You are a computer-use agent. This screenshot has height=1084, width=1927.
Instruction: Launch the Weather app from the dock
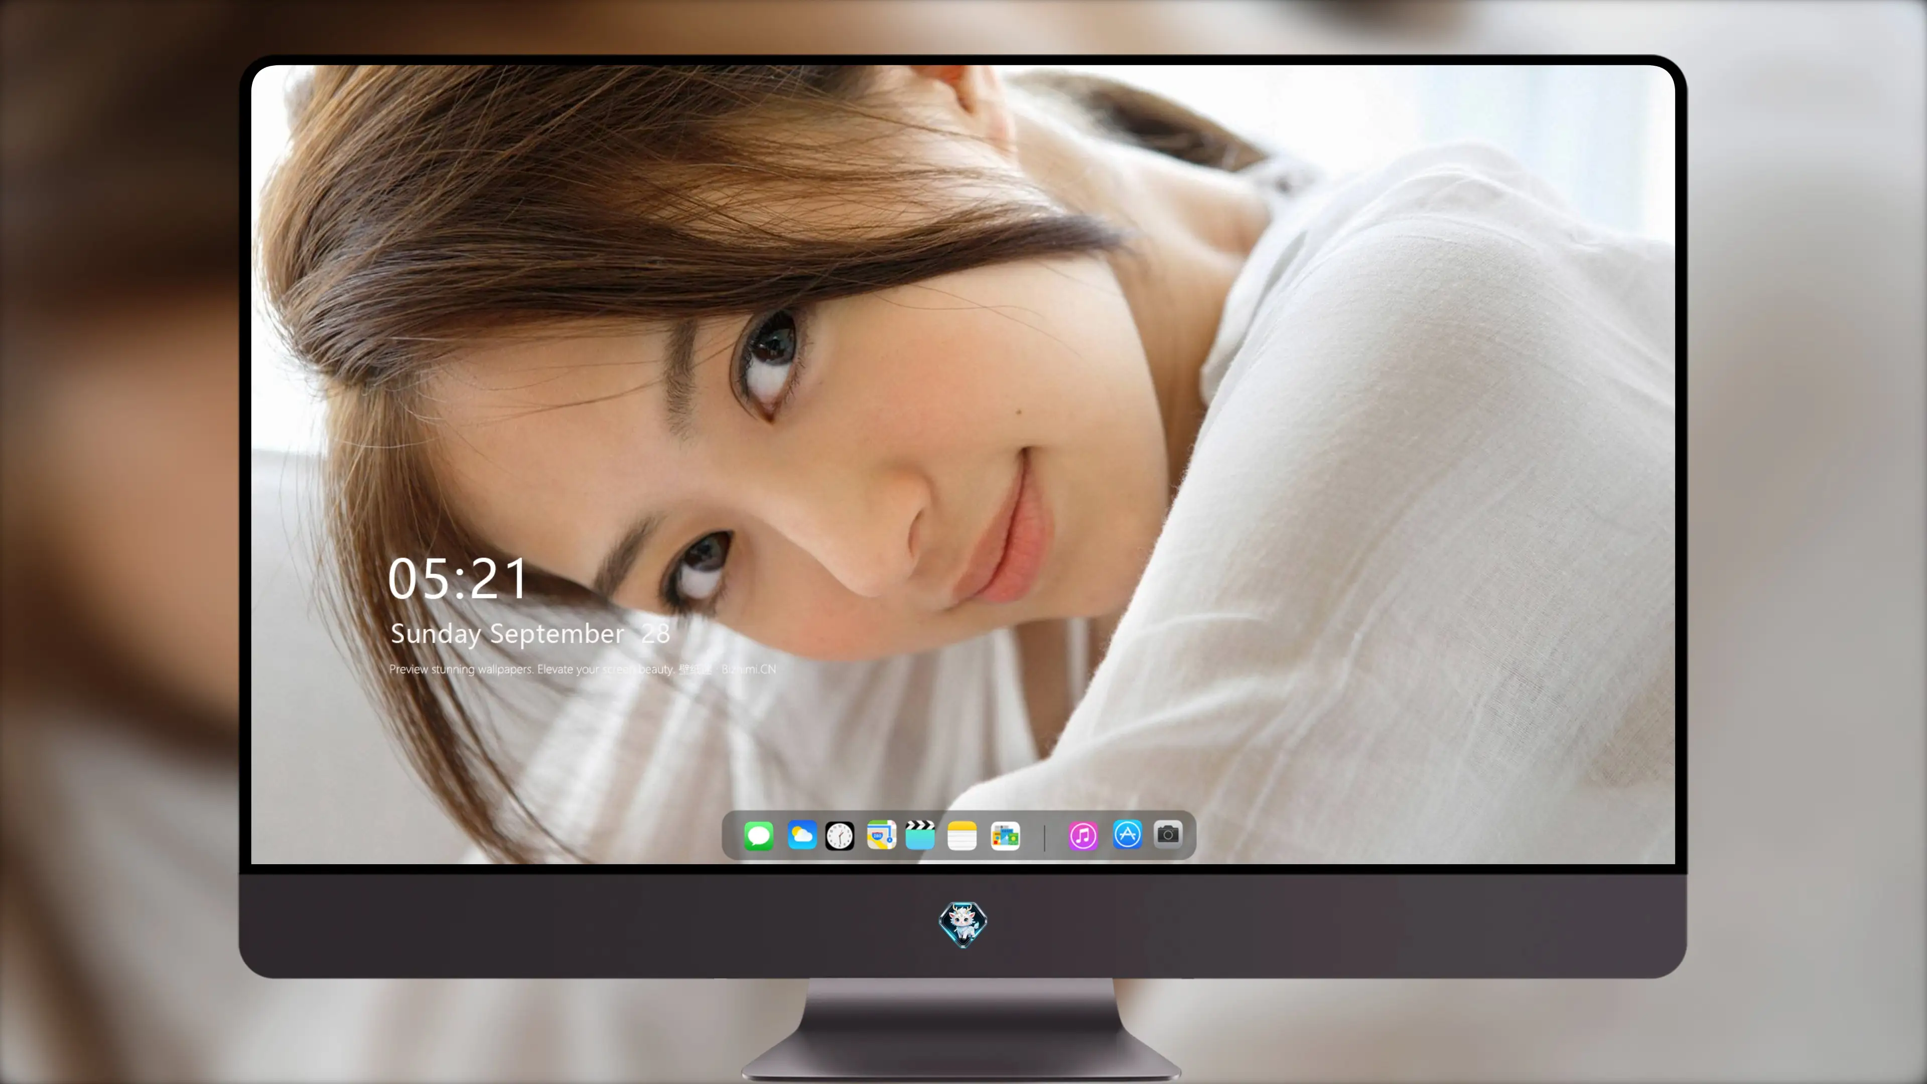(801, 836)
